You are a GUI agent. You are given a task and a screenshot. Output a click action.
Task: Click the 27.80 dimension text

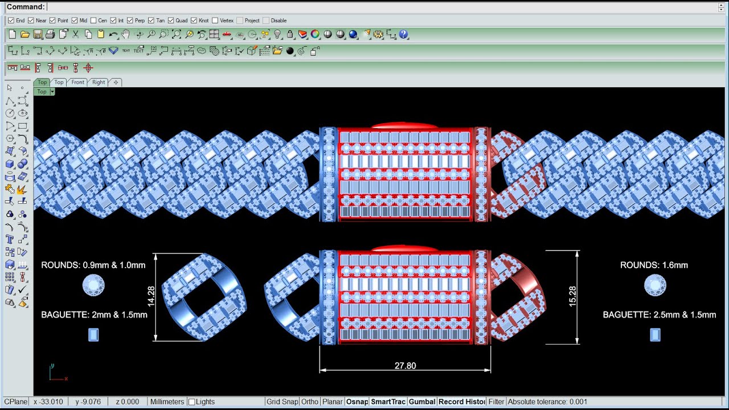(406, 366)
